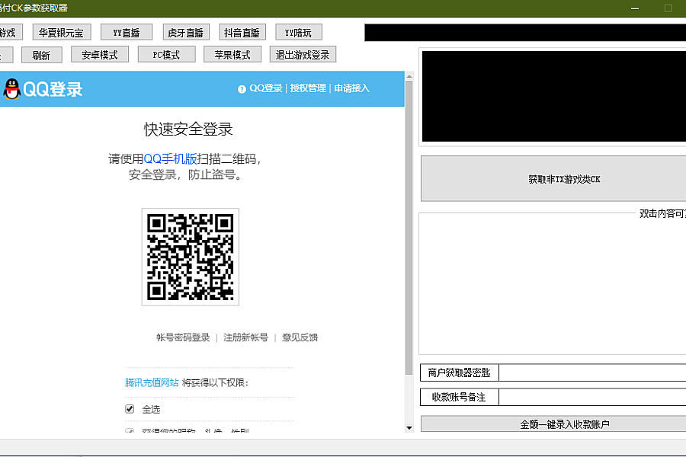Image resolution: width=686 pixels, height=457 pixels.
Task: Switch to 安卓模式
Action: [100, 55]
